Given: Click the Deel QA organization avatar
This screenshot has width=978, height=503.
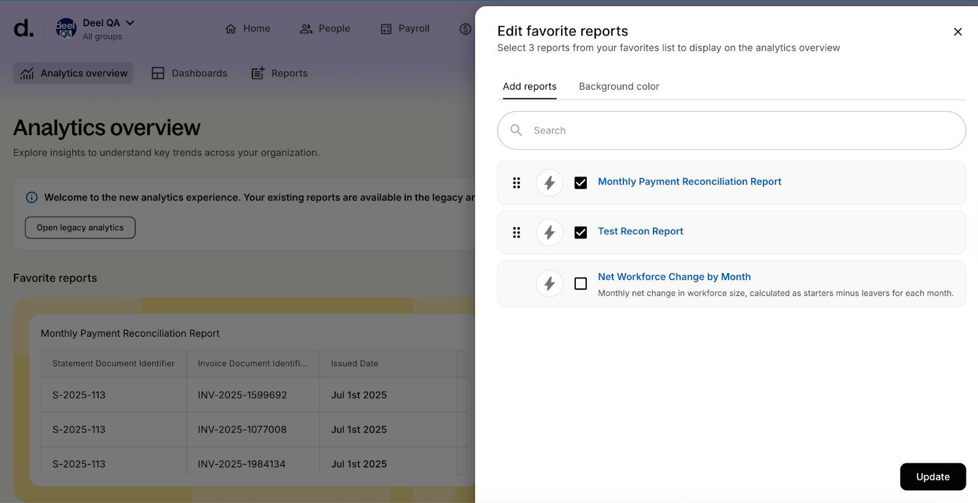Looking at the screenshot, I should point(66,28).
